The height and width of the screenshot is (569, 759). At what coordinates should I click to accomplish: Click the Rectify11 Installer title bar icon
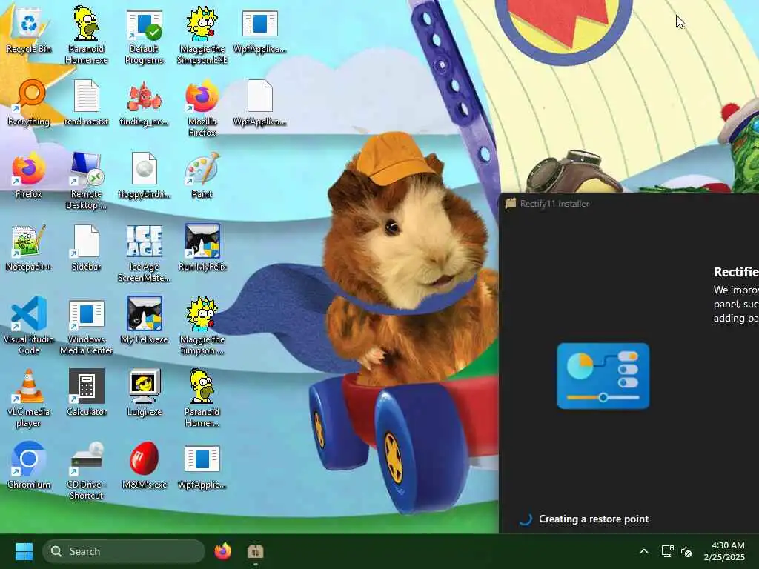tap(510, 203)
